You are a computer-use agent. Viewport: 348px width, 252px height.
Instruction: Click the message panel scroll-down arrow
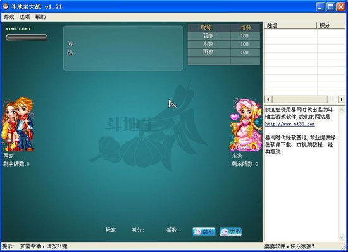pyautogui.click(x=342, y=238)
